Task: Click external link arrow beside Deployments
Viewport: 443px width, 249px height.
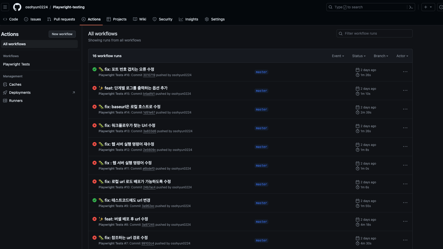Action: tap(74, 93)
